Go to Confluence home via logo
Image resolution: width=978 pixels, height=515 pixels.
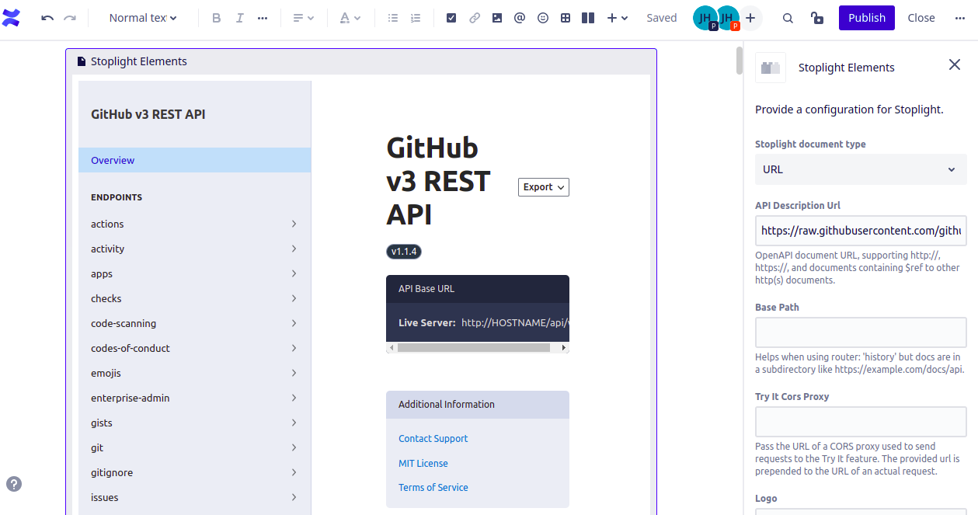pyautogui.click(x=12, y=18)
